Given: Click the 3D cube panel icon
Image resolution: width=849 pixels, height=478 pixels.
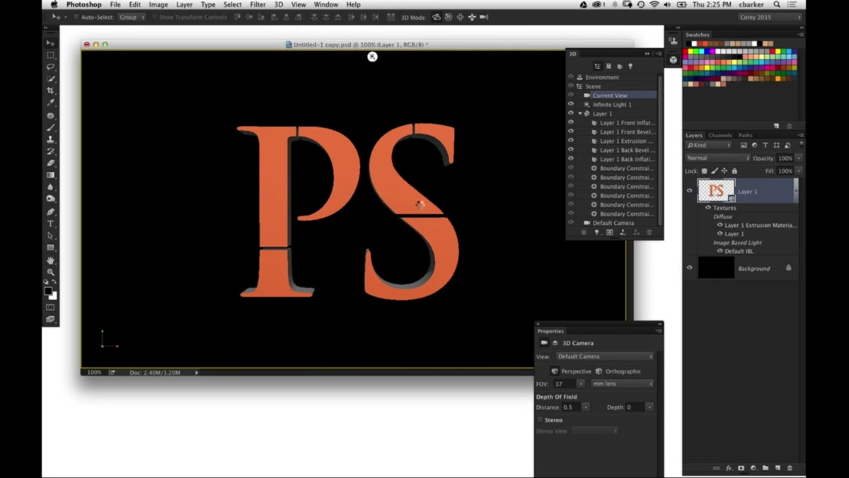Looking at the screenshot, I should pyautogui.click(x=673, y=60).
